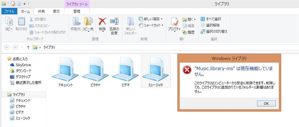The width and height of the screenshot is (299, 127).
Task: Switch to the 共有 ribbon tab
Action: (41, 11)
